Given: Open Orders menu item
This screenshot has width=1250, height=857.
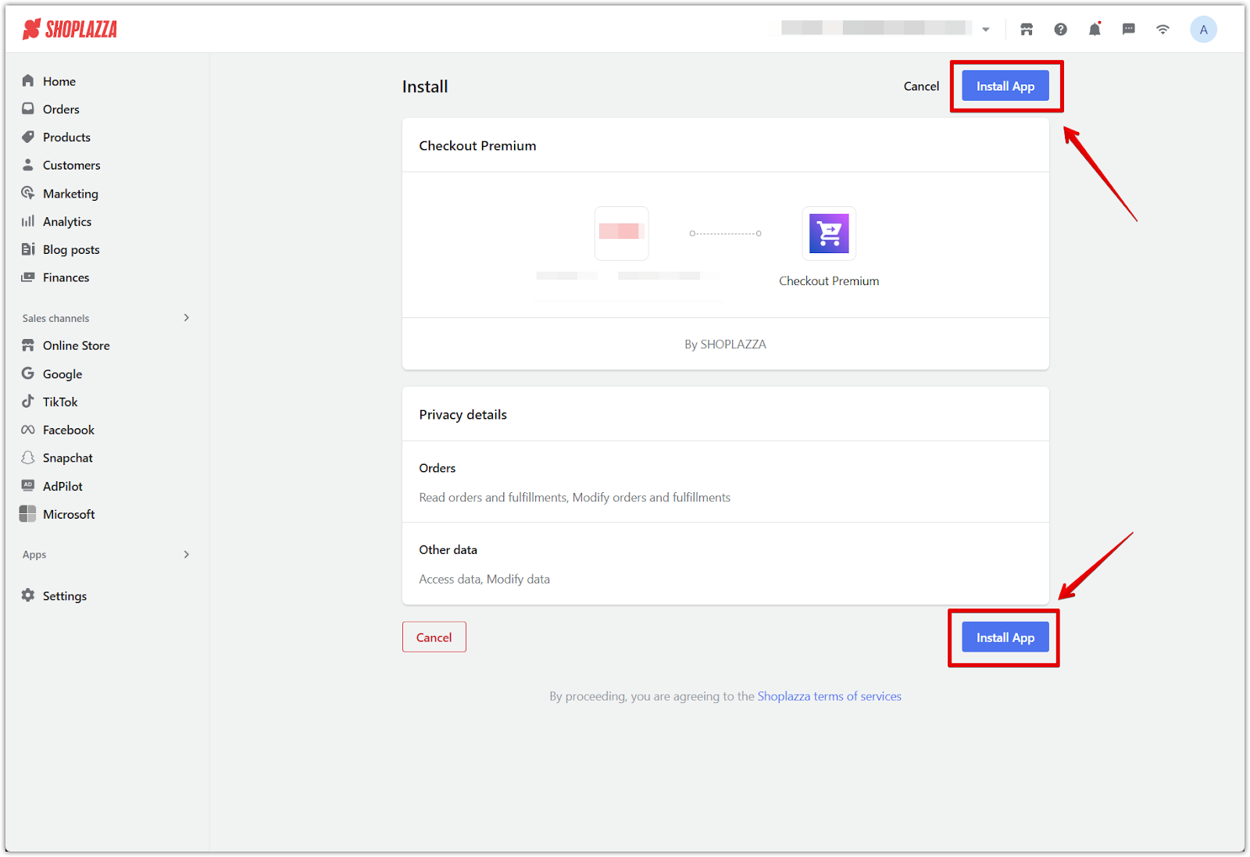Looking at the screenshot, I should (61, 109).
